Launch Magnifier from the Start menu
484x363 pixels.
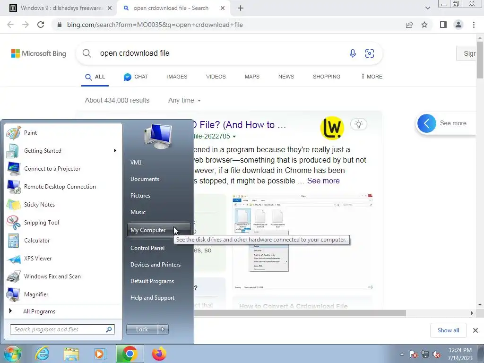click(63, 294)
